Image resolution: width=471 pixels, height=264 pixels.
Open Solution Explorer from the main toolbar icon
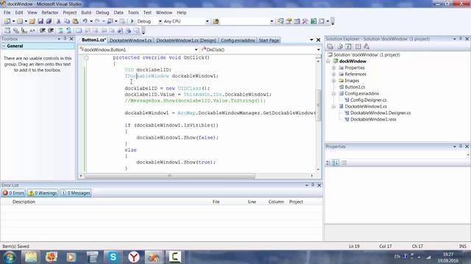pos(280,21)
